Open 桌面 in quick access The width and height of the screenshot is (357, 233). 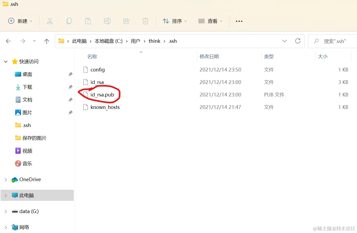[27, 74]
